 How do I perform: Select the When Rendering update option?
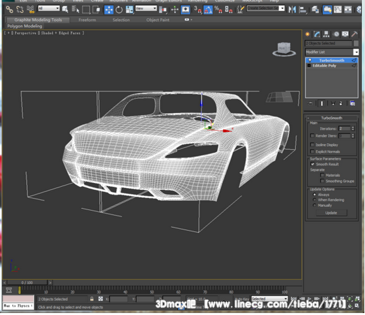[x=314, y=200]
